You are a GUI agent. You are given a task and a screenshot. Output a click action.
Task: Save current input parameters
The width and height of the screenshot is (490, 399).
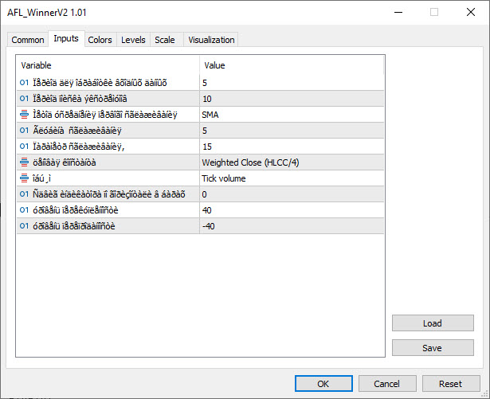coord(433,348)
